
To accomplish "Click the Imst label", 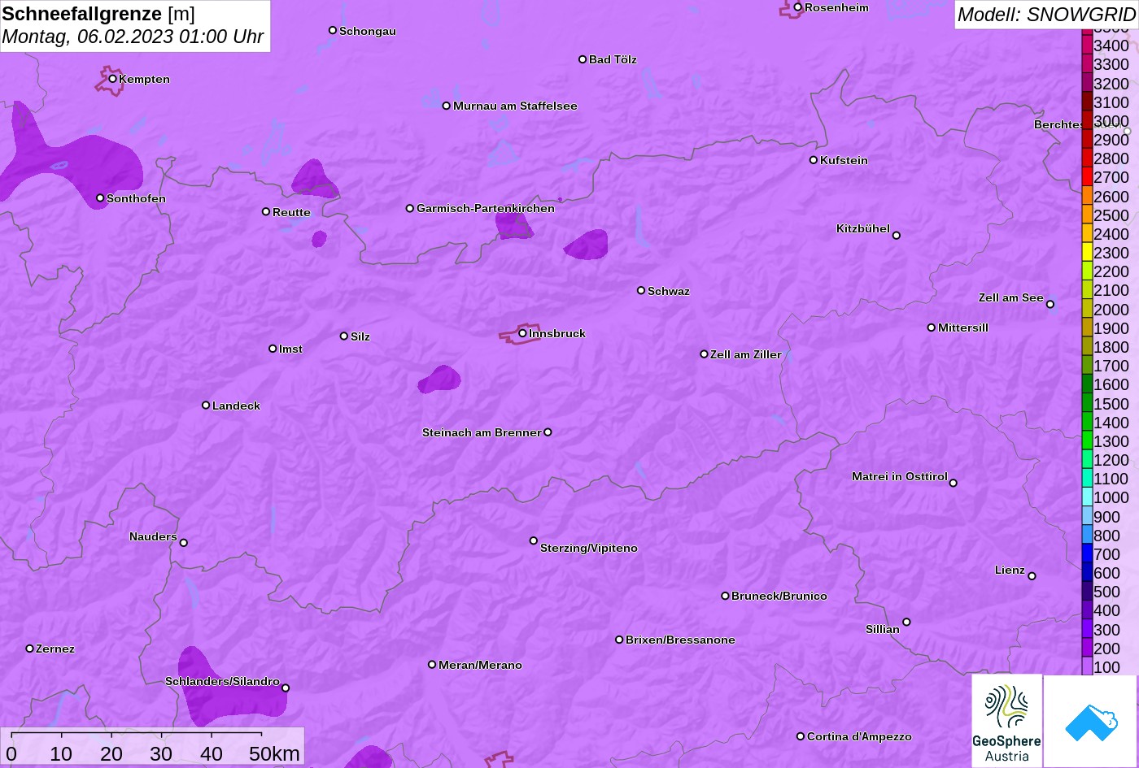I will click(x=291, y=349).
